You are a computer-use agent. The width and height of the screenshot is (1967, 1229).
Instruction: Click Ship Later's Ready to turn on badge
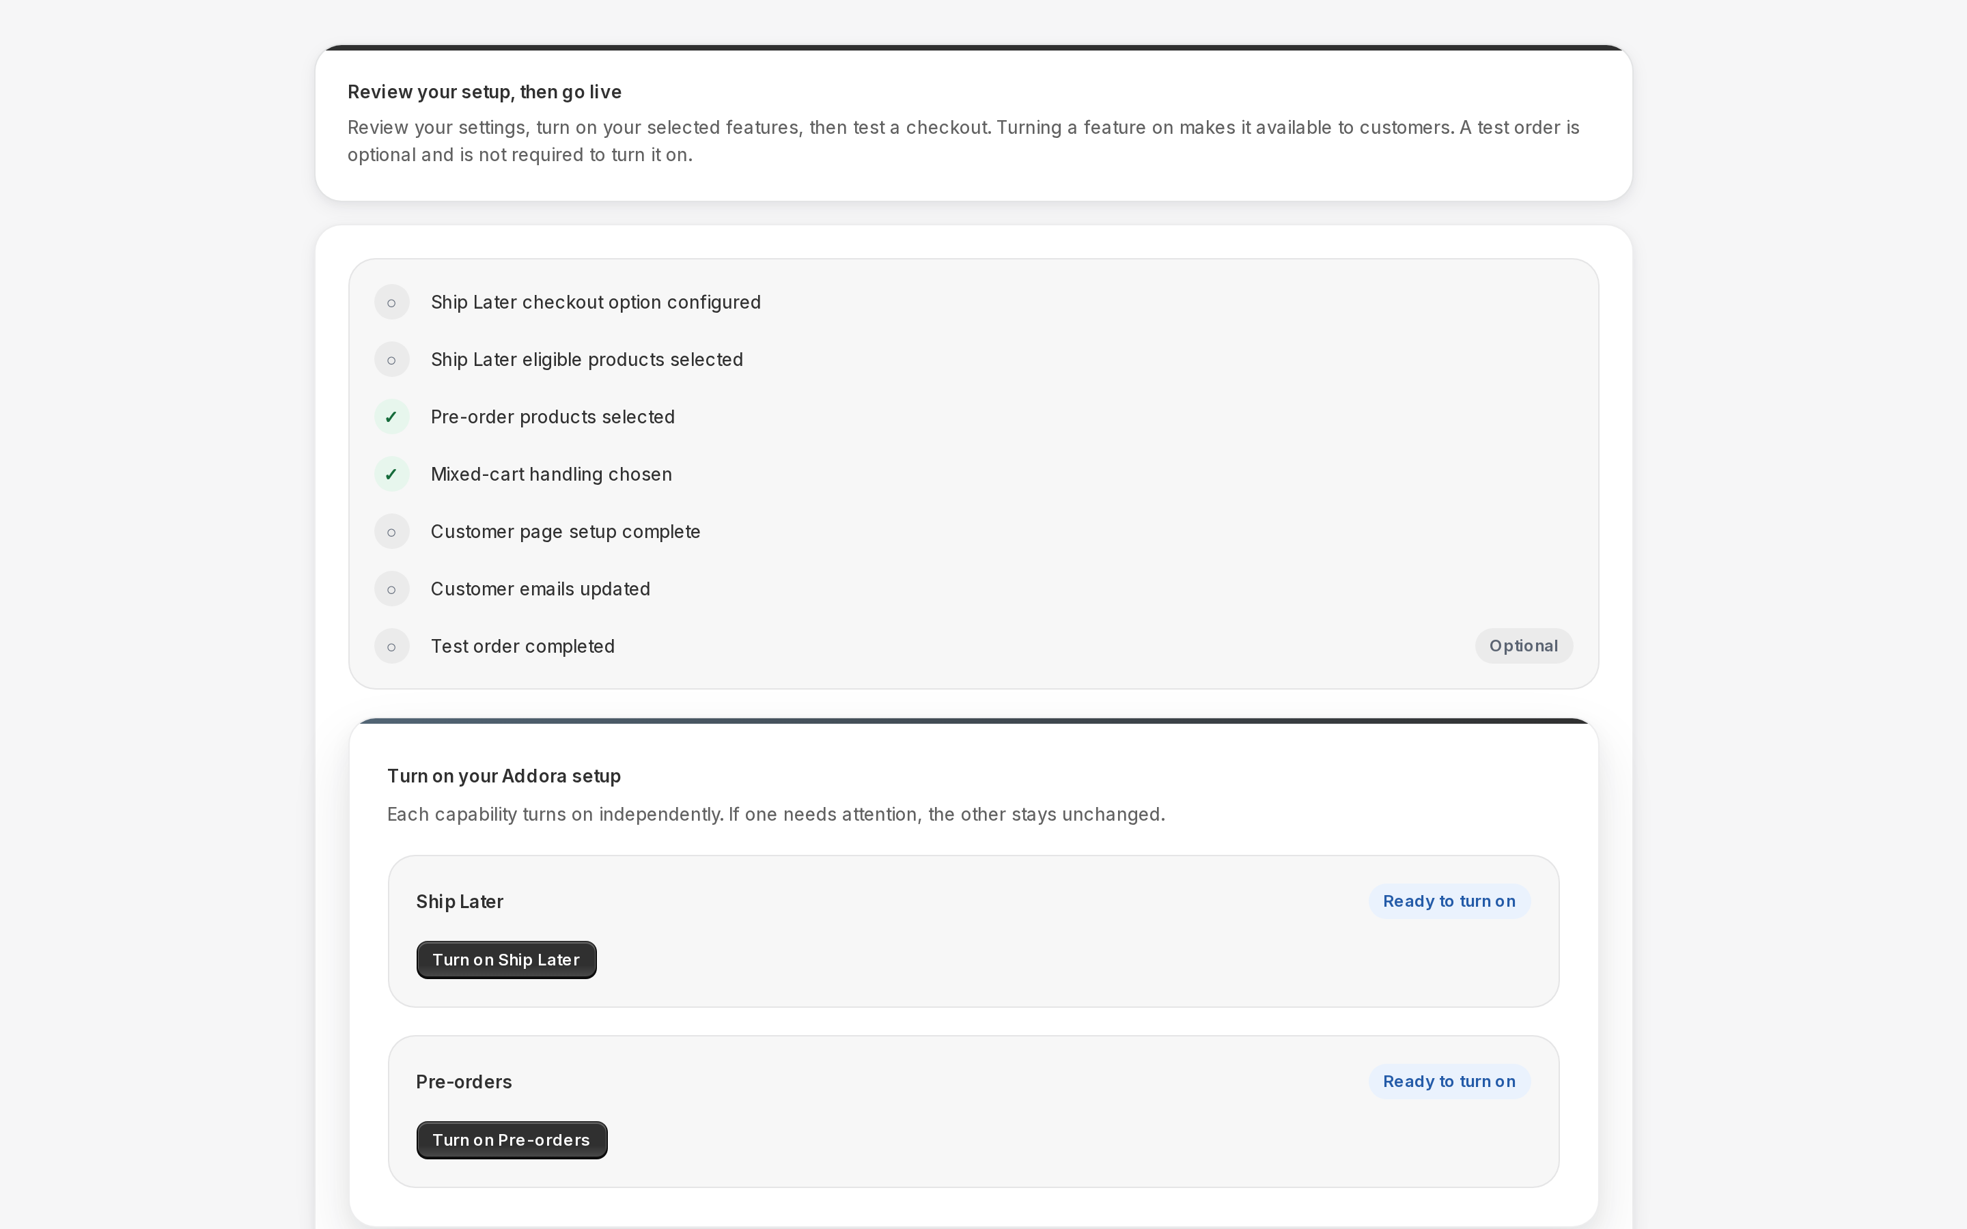click(x=1449, y=901)
